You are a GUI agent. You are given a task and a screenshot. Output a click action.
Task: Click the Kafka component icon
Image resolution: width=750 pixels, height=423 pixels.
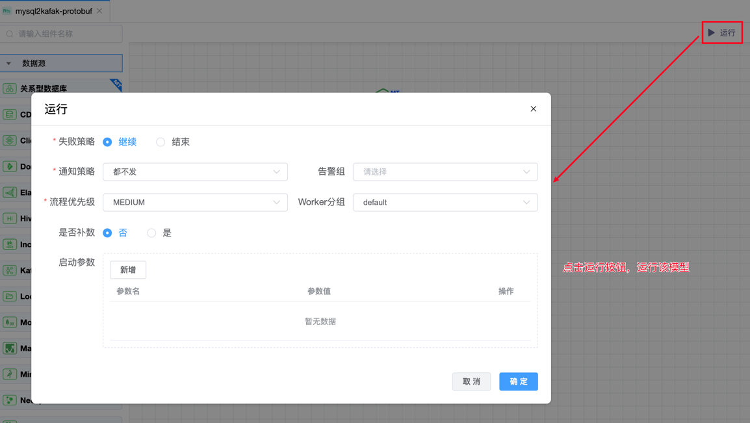coord(10,270)
